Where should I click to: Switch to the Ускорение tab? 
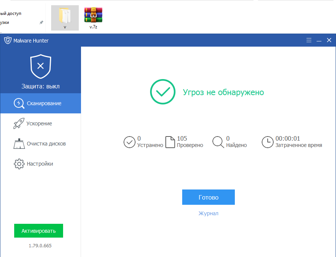(40, 123)
